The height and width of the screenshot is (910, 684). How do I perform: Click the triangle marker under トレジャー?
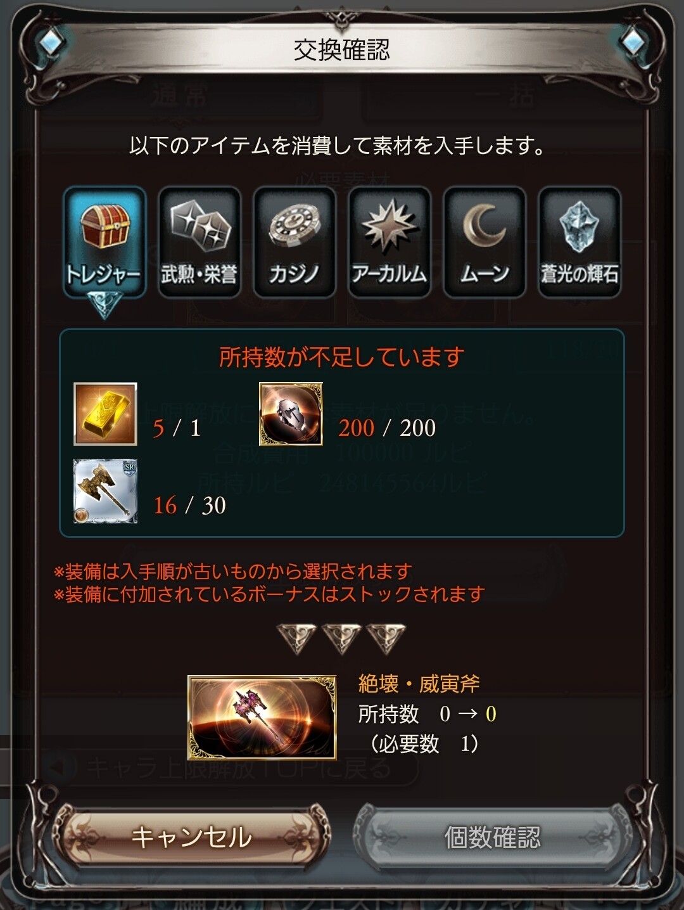pos(104,305)
